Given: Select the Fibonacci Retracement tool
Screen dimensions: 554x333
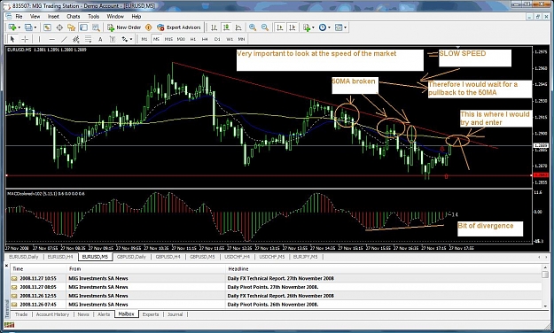Looking at the screenshot, I should [x=88, y=39].
